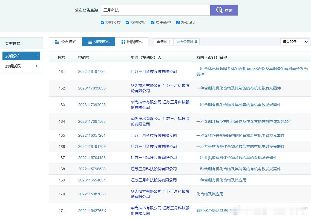Screen dimensions: 311x218
Task: Toggle the 发明授权 checkbox
Action: click(x=128, y=23)
